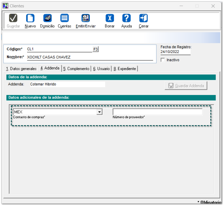Create a new client with Nuevo
The width and height of the screenshot is (224, 206).
[x=30, y=18]
